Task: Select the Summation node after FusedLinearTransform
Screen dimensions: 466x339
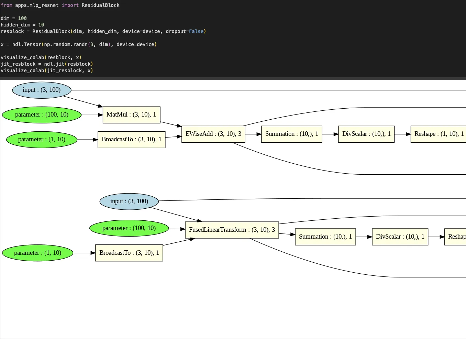Action: coord(325,237)
